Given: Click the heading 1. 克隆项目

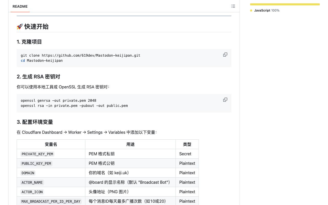Looking at the screenshot, I should (x=29, y=42).
